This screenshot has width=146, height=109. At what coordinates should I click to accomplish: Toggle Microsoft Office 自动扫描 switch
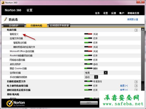(x=88, y=51)
